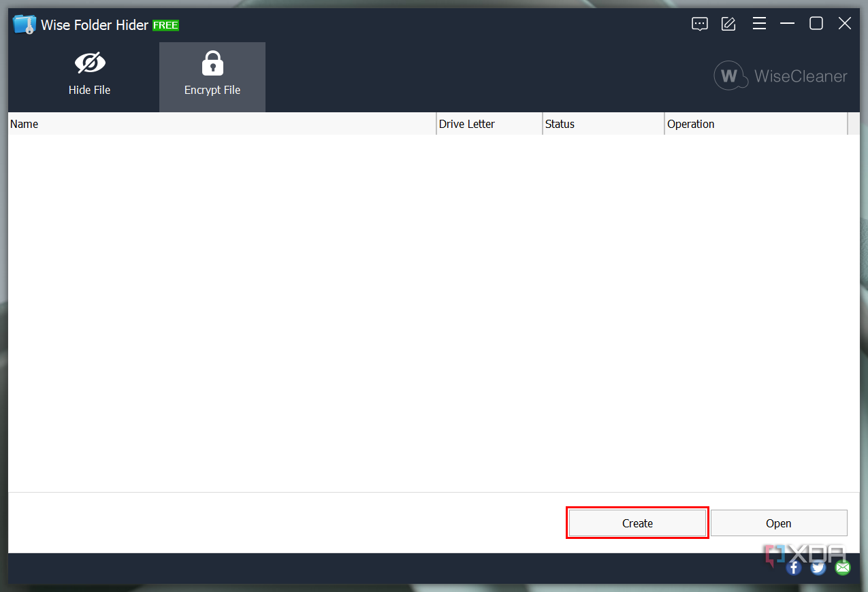Open the hamburger menu
Screen dimensions: 868x592
pos(759,23)
